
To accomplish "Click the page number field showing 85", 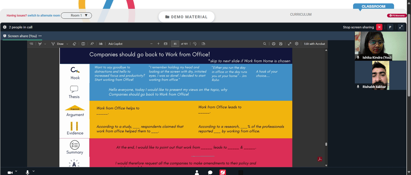I will [x=175, y=44].
